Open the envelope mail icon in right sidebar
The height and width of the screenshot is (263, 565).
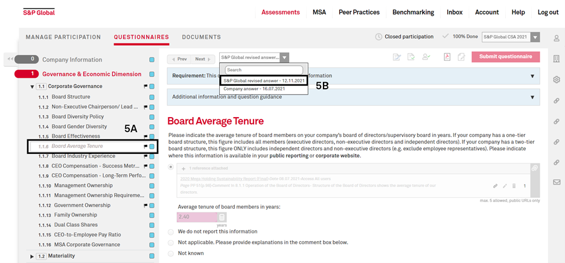click(x=557, y=182)
